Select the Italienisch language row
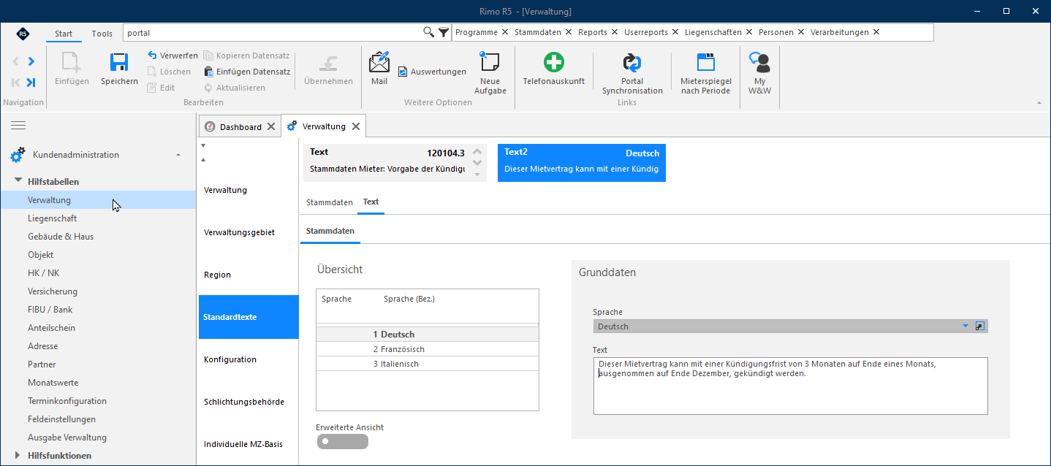The image size is (1051, 466). coord(428,364)
